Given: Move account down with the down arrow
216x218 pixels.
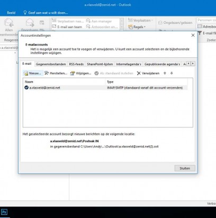Looking at the screenshot, I should tap(172, 73).
